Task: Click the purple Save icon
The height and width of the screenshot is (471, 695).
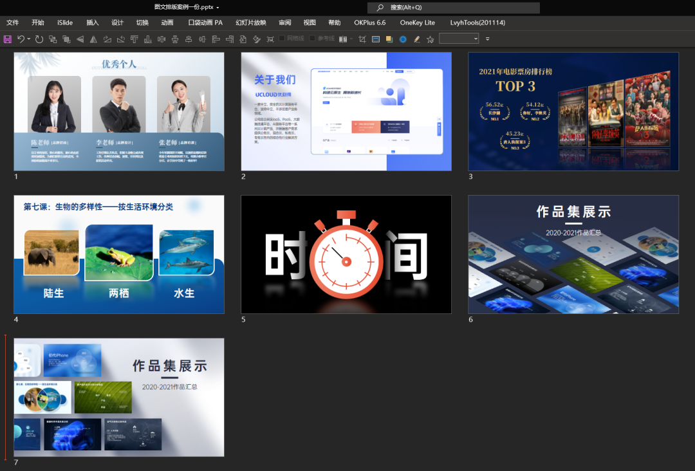Action: point(8,39)
